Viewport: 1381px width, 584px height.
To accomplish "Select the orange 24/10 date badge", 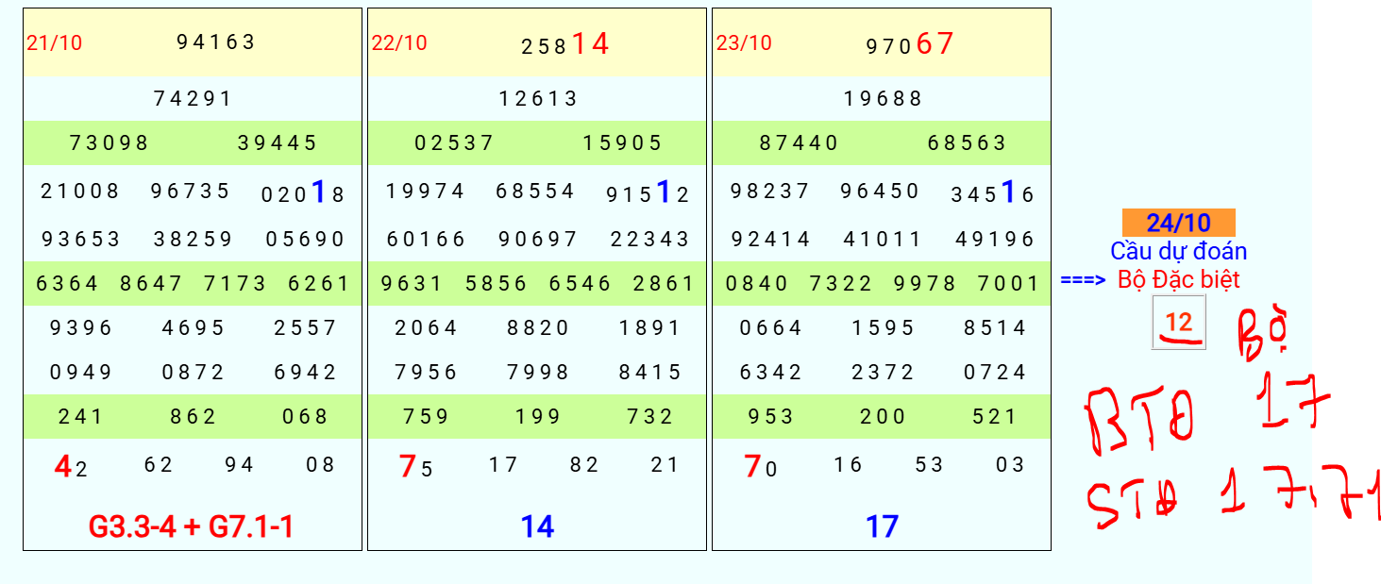I will pos(1178,223).
